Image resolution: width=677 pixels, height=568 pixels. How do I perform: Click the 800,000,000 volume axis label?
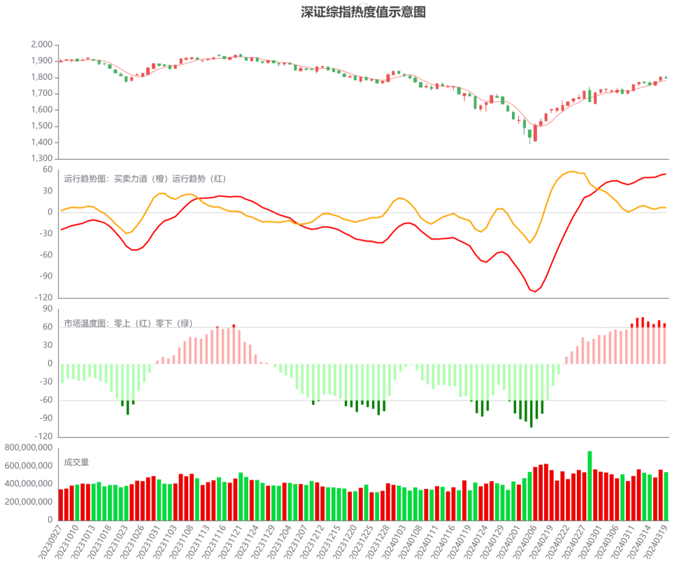pos(29,448)
